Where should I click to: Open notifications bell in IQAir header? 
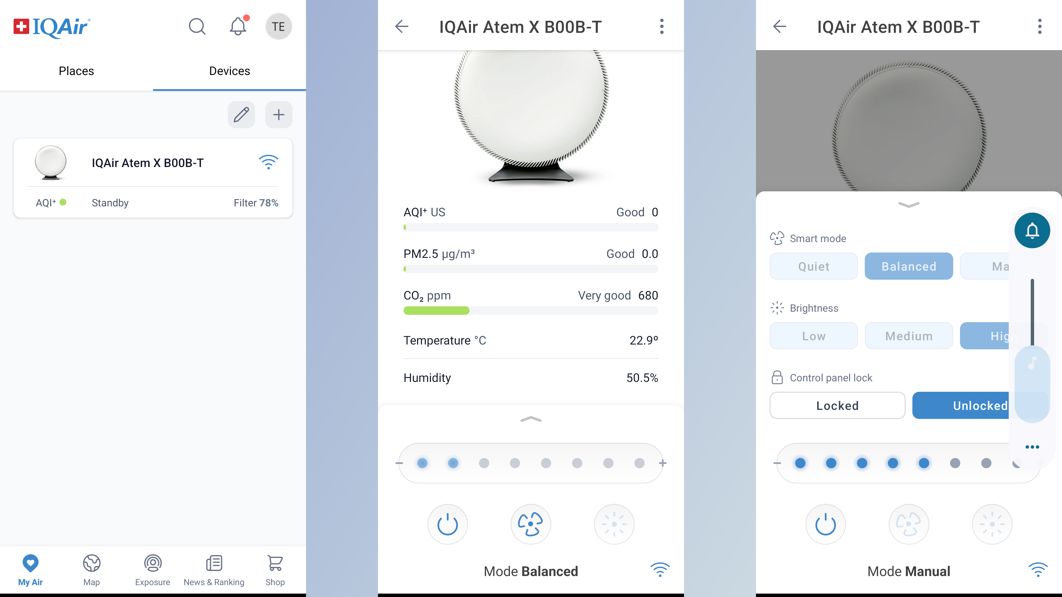(238, 27)
